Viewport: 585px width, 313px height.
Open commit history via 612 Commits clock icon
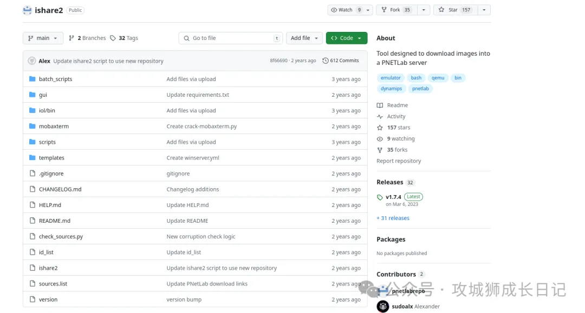325,61
